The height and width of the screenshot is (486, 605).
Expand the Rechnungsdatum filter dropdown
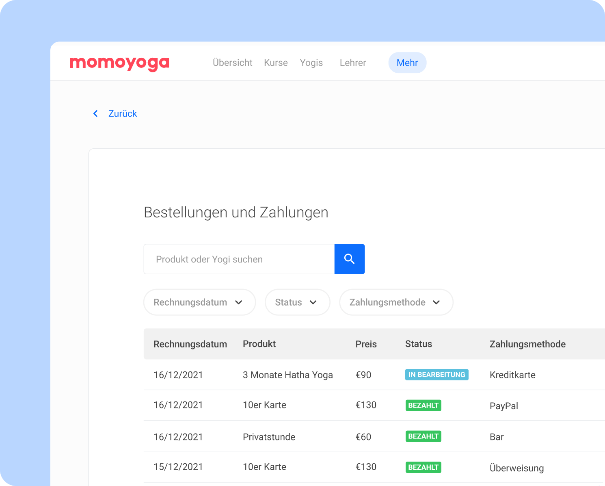[199, 302]
